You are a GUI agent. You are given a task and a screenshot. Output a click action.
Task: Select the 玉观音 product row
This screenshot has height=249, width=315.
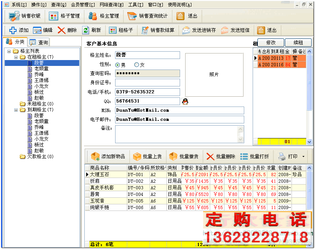pyautogui.click(x=196, y=201)
